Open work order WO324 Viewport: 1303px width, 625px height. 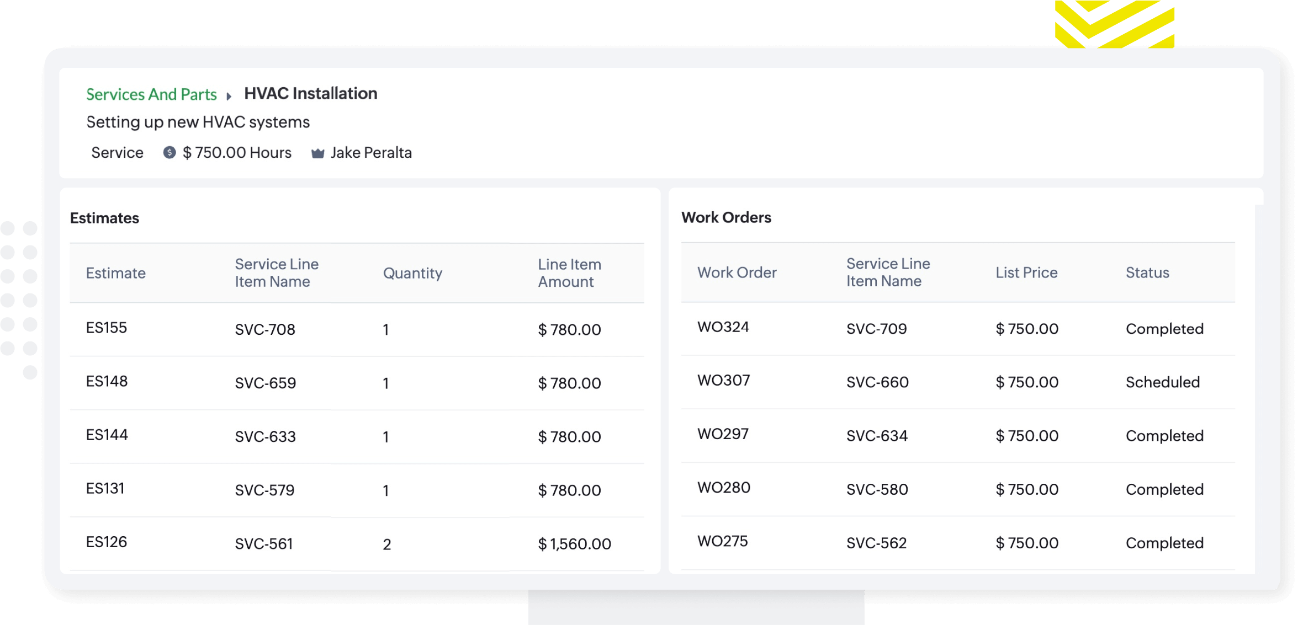click(x=723, y=327)
